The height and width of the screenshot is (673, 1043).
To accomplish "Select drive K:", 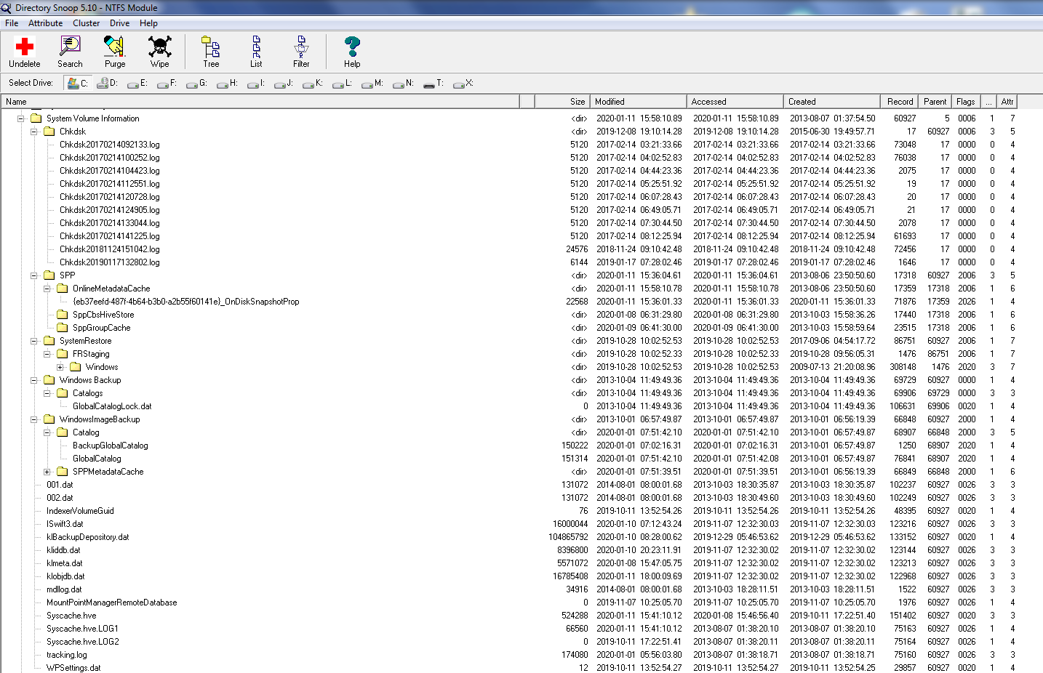I will click(313, 83).
